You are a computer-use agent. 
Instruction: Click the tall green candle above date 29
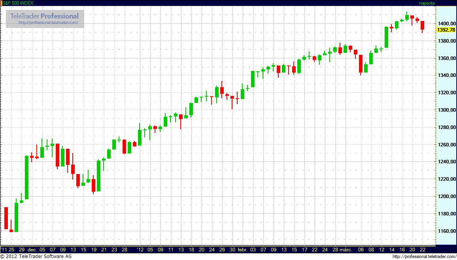tap(26, 178)
